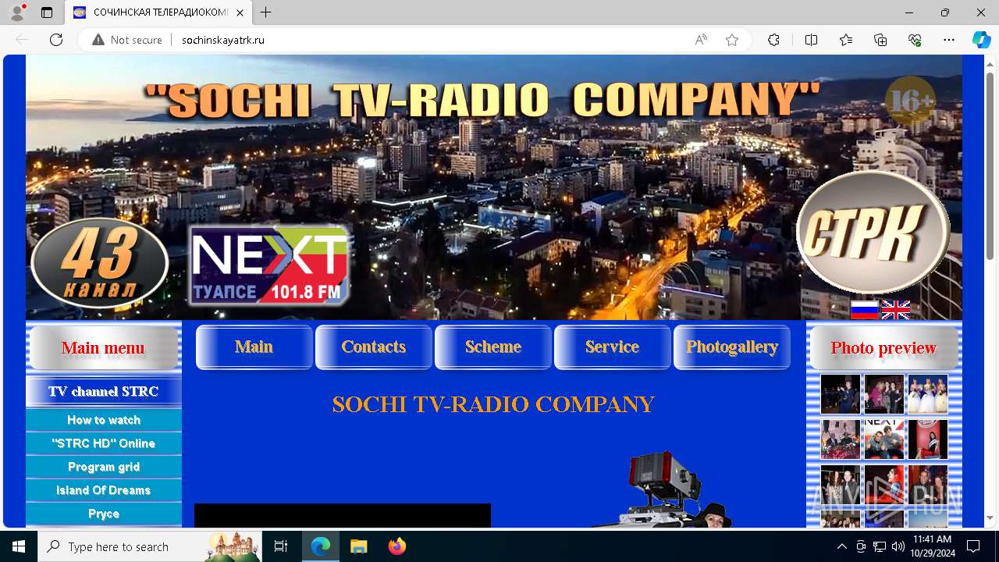Launch Firefox from the taskbar
Viewport: 999px width, 562px height.
396,546
